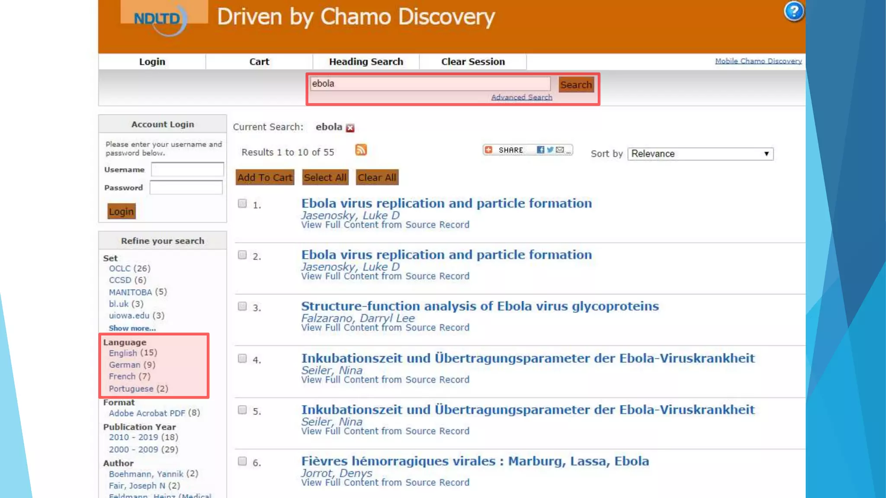Filter by bl.uk (3) set
The image size is (886, 498).
126,304
